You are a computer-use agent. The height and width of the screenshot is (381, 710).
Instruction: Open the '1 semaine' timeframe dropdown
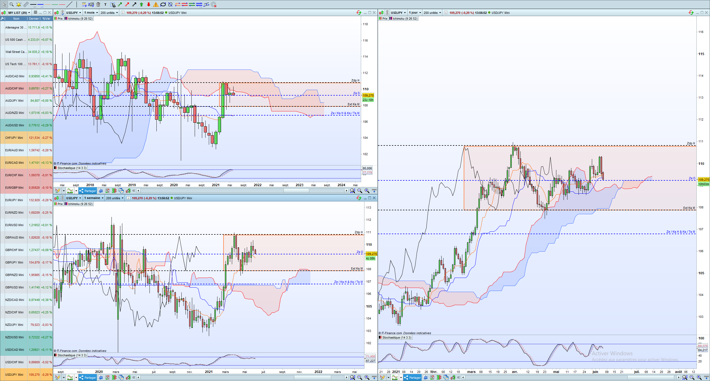tap(94, 198)
